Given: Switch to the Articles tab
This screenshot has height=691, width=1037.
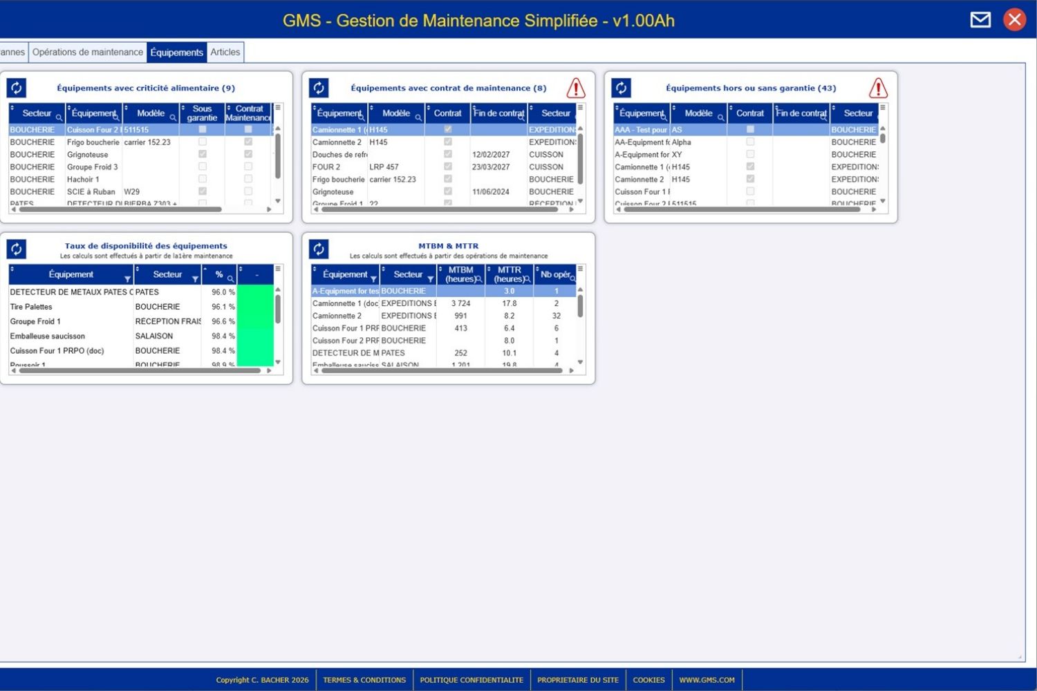Looking at the screenshot, I should (225, 52).
